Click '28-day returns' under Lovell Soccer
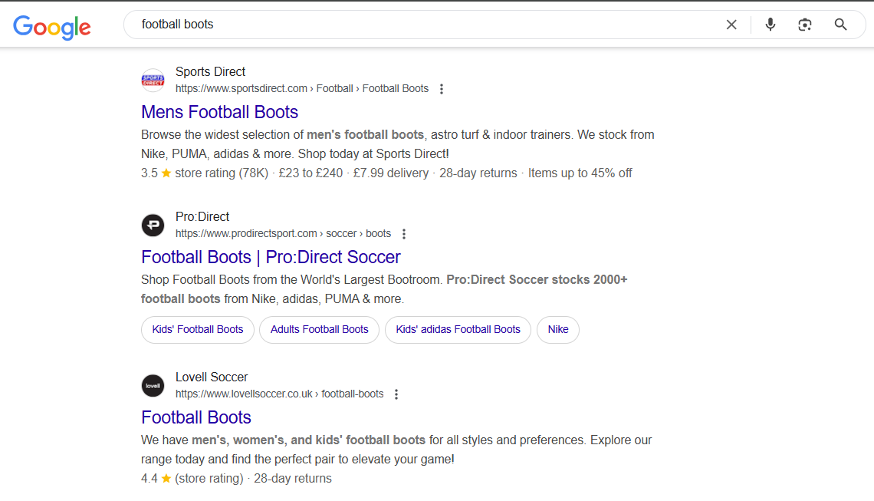 tap(293, 479)
